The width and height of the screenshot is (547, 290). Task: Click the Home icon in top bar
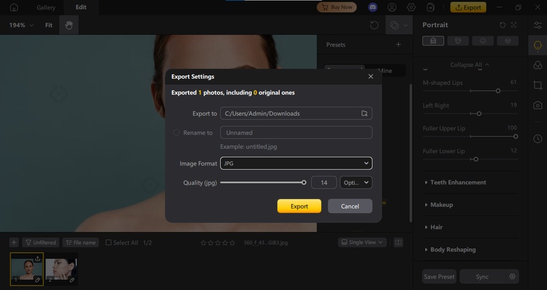14,8
